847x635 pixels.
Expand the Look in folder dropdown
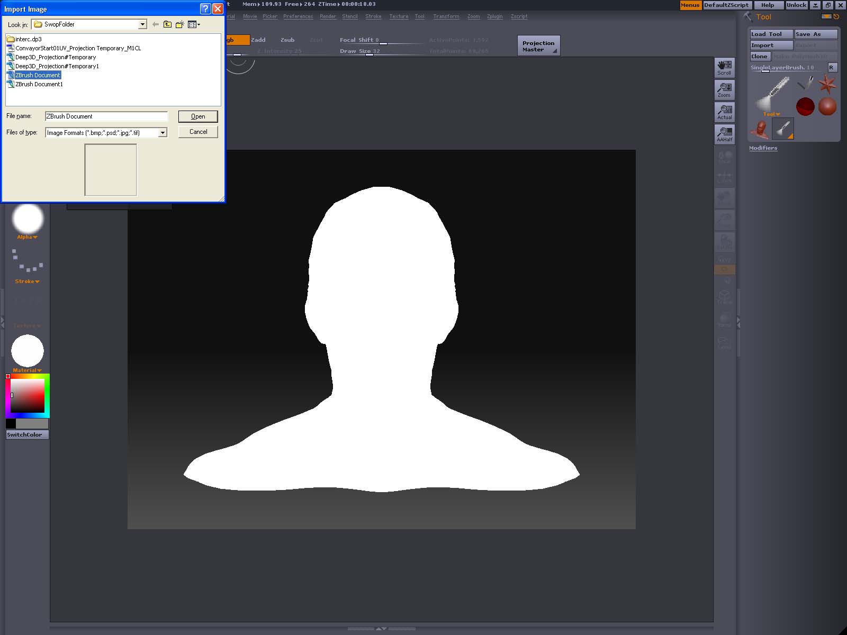(x=142, y=24)
